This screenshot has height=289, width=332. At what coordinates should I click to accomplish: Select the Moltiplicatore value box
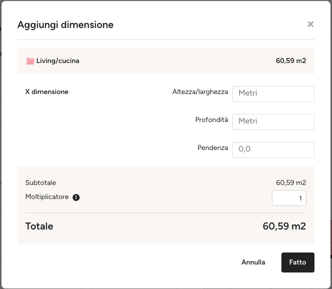pos(289,198)
